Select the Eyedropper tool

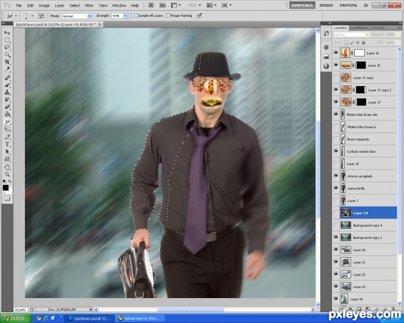(7, 69)
